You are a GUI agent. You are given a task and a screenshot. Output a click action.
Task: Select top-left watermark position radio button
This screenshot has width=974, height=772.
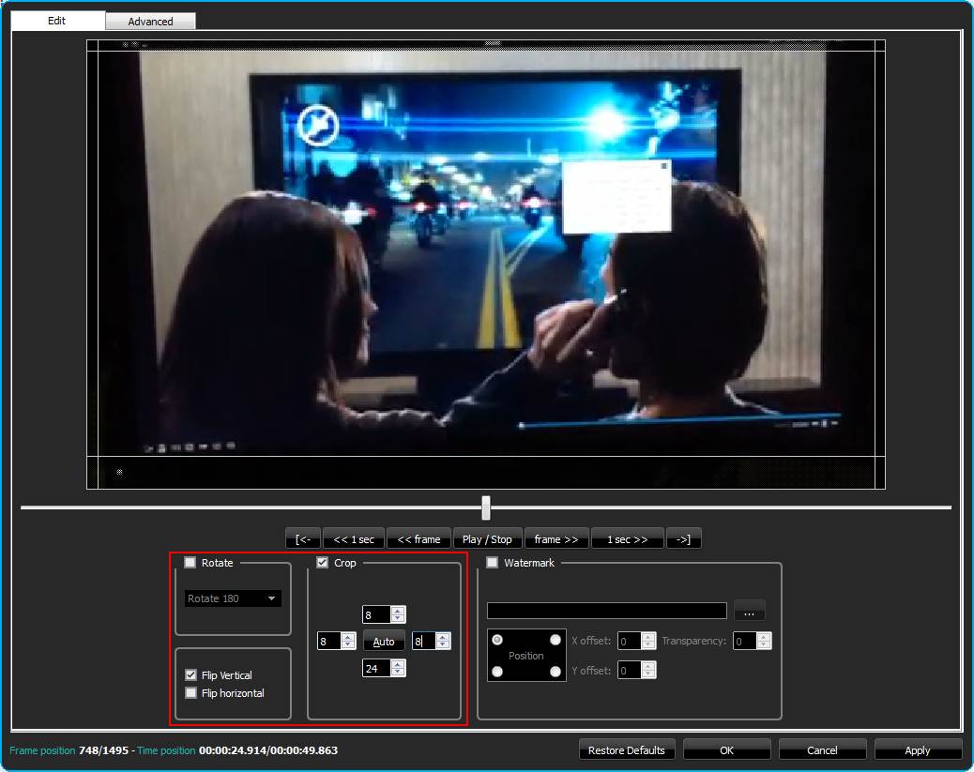[497, 640]
